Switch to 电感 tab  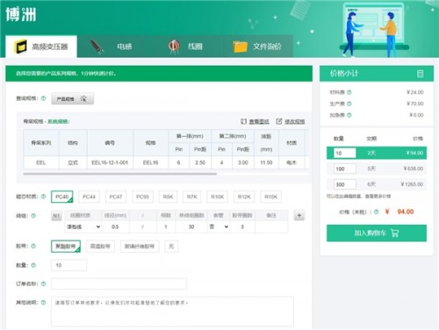112,47
